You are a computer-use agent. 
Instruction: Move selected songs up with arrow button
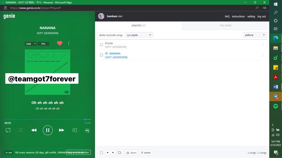click(108, 153)
